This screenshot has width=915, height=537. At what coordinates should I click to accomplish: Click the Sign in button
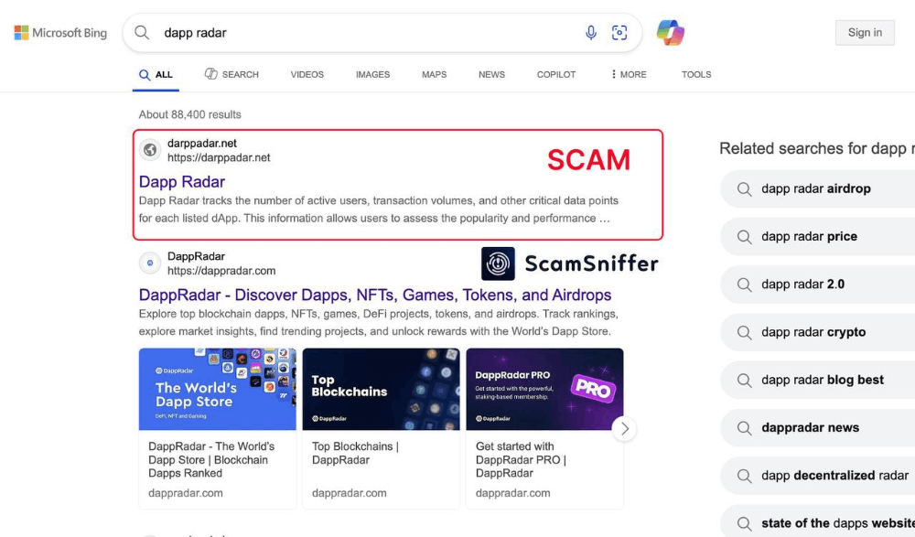click(x=865, y=33)
